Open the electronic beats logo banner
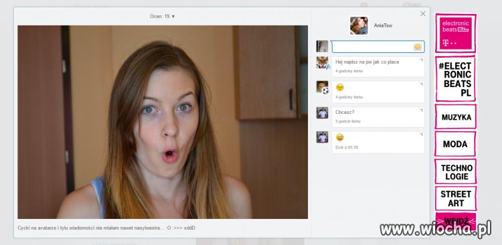This screenshot has height=245, width=502. (456, 33)
